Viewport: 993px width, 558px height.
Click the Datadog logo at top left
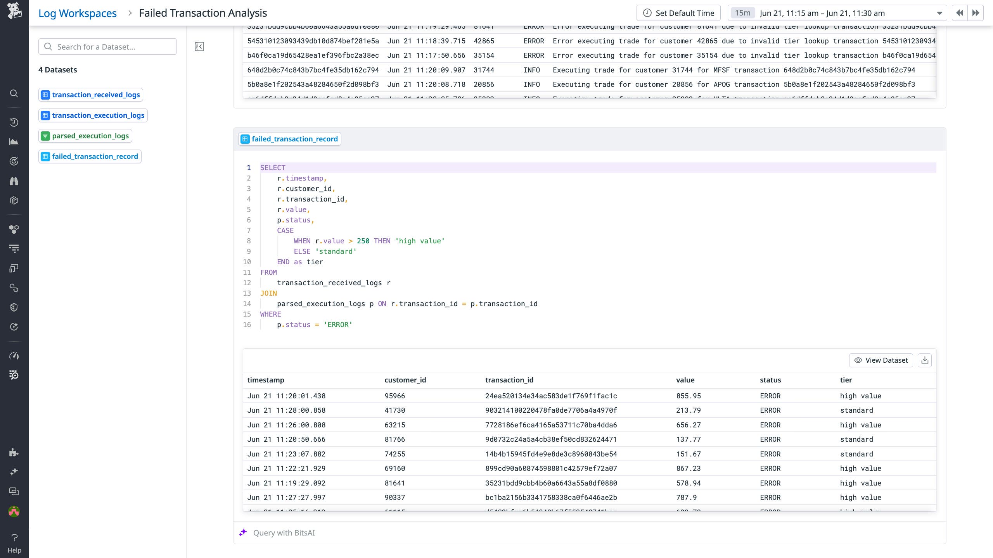pos(14,12)
